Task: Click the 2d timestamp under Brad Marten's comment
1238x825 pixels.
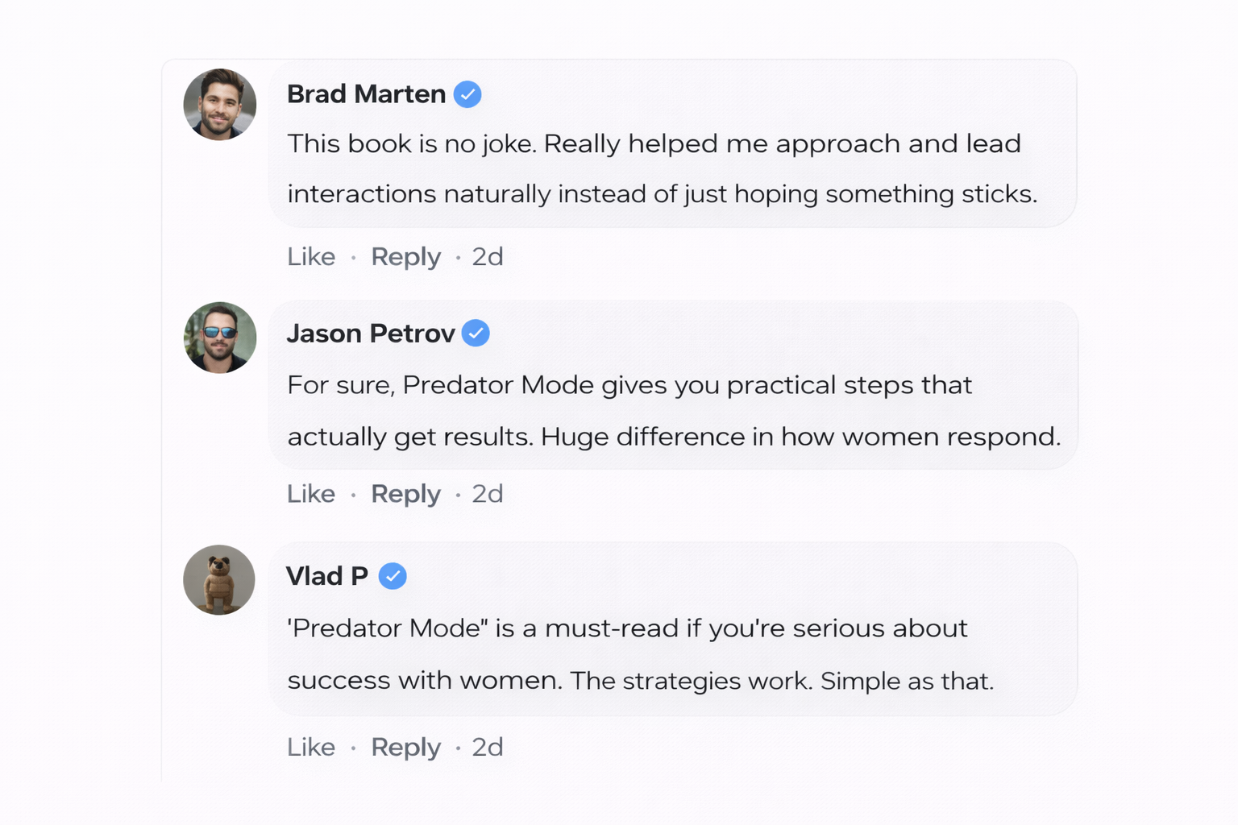Action: [488, 257]
